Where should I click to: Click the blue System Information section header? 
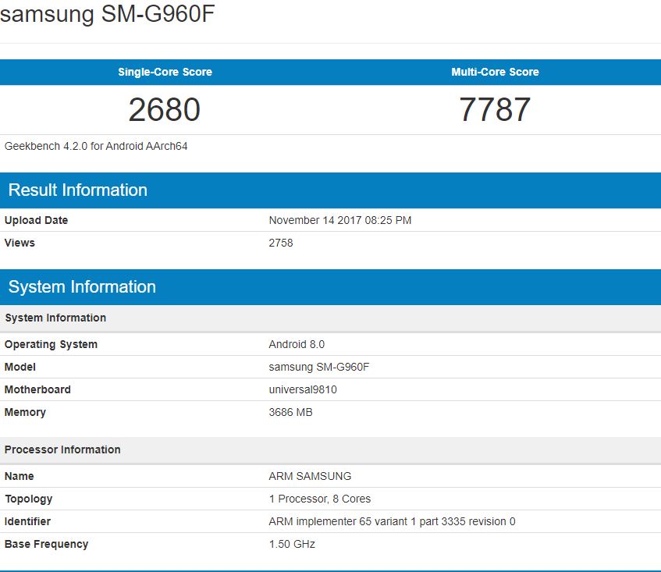82,287
